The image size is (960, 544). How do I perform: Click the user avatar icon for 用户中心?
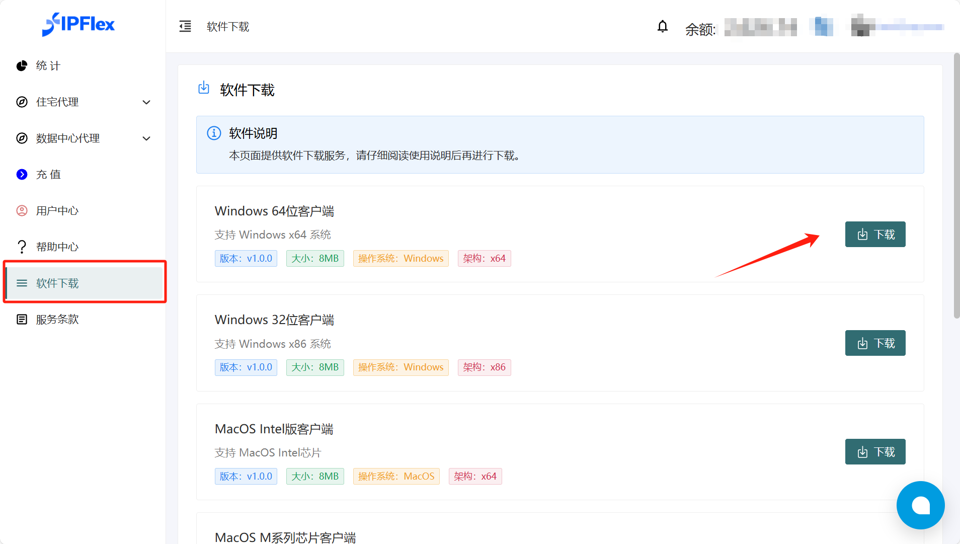[x=22, y=211]
